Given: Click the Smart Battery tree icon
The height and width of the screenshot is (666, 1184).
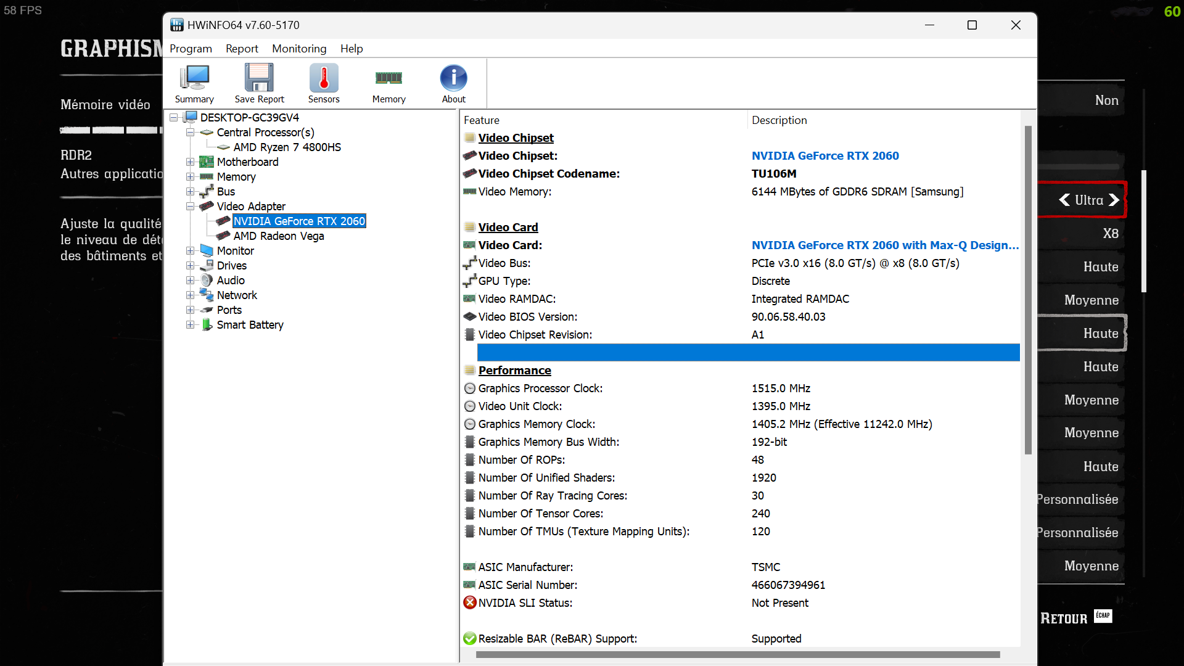Looking at the screenshot, I should coord(207,324).
